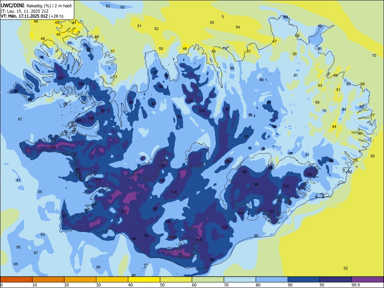Click the dark orange 0–10 legend swatch

[x=16, y=280]
